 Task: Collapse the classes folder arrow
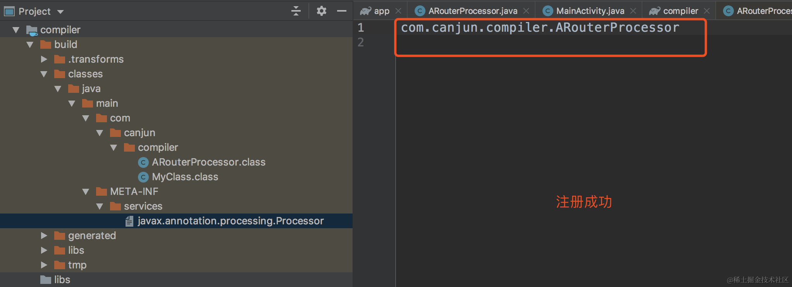44,74
